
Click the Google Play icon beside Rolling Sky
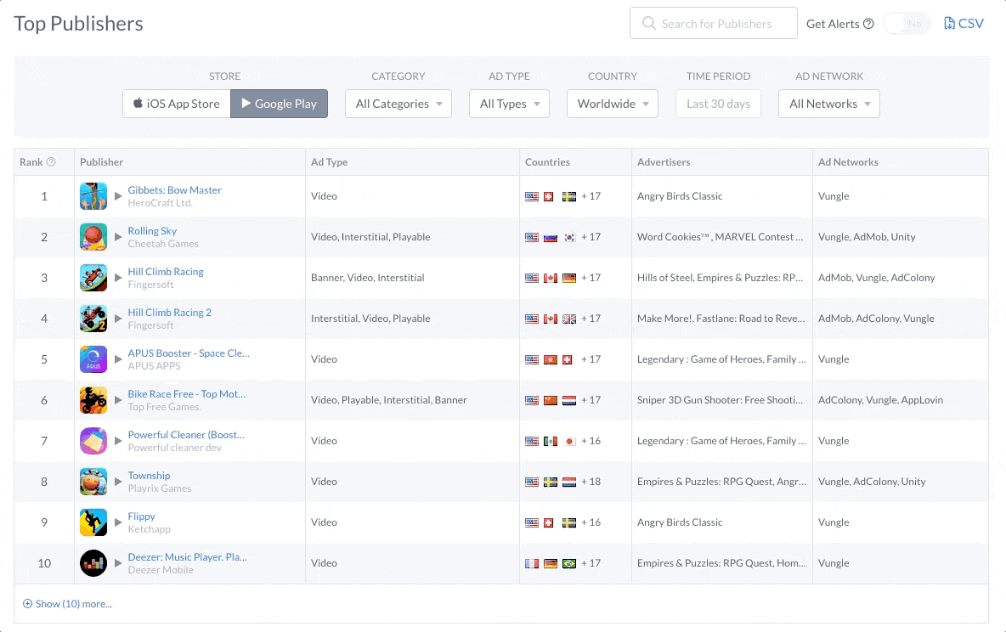118,237
